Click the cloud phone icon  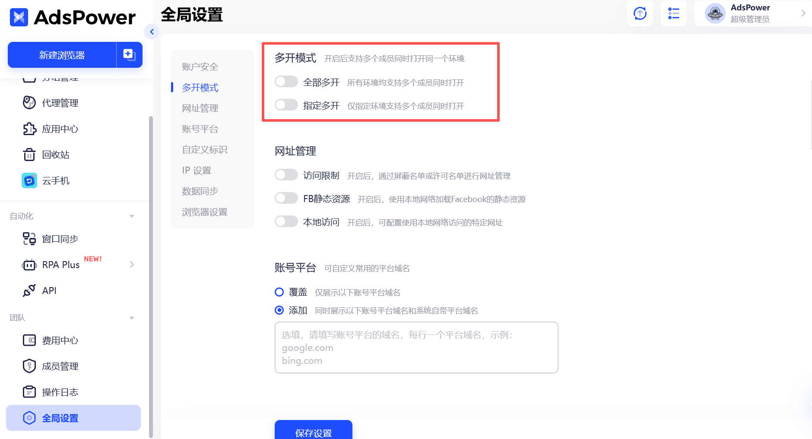pyautogui.click(x=29, y=180)
